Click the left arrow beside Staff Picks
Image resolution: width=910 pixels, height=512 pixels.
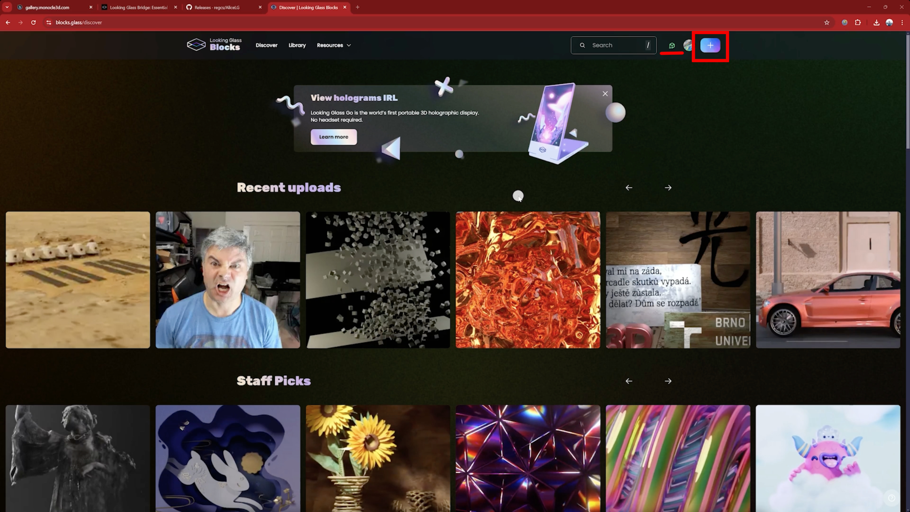coord(629,381)
